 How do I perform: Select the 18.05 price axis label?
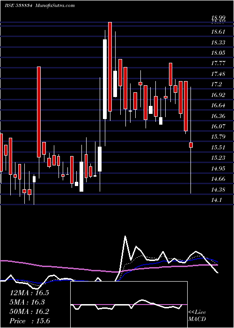coord(218,53)
